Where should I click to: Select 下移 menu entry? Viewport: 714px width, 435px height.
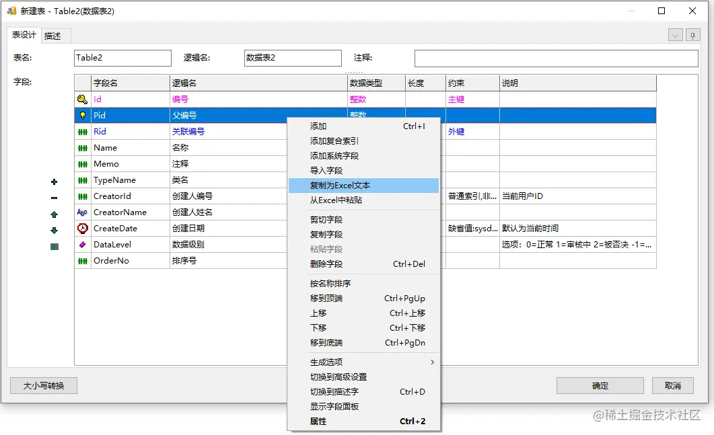pyautogui.click(x=364, y=327)
